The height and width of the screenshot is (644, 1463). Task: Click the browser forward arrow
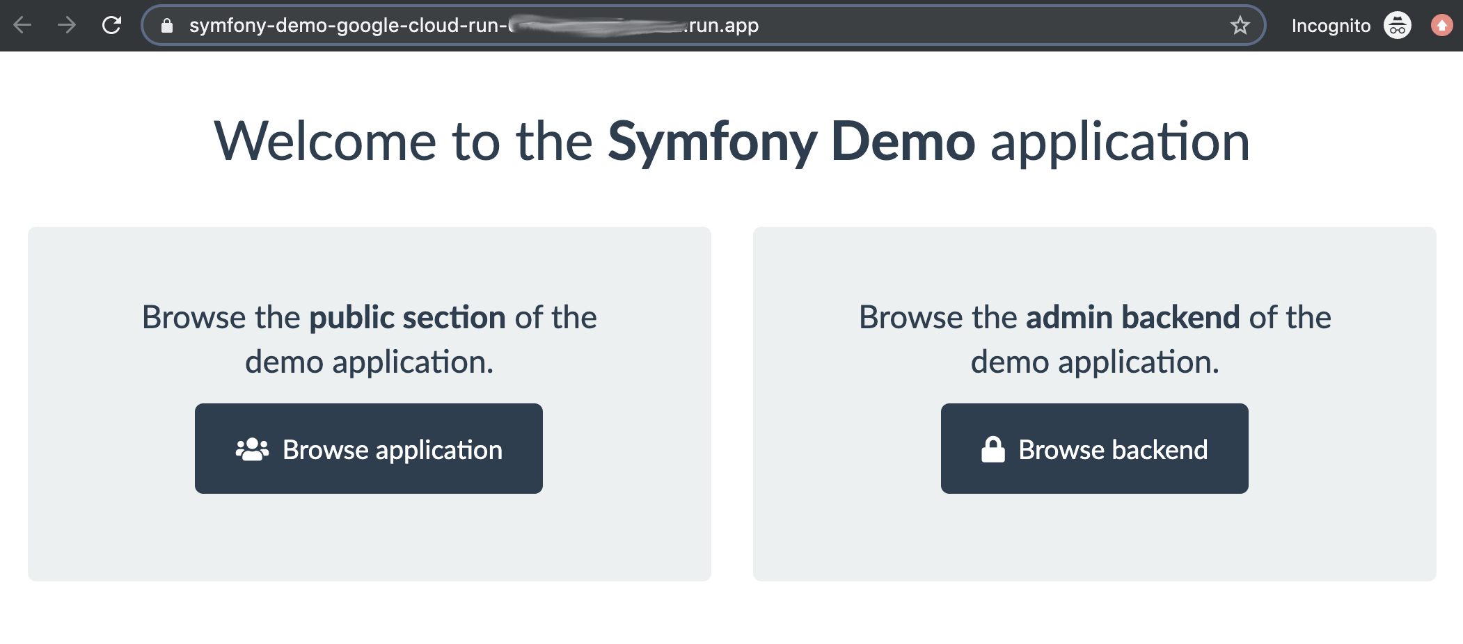tap(67, 26)
